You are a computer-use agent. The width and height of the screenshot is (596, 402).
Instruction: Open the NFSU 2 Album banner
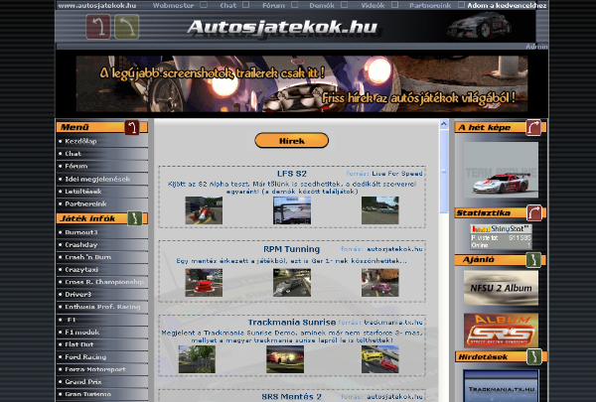coord(501,288)
